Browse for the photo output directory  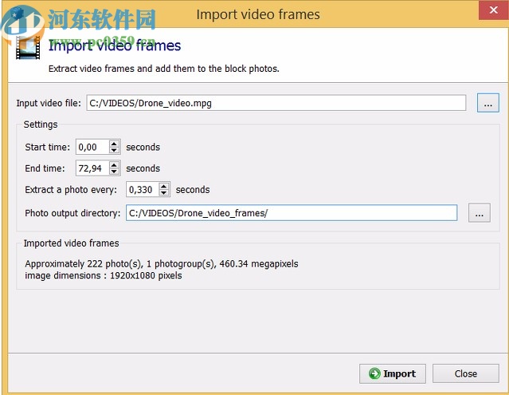[x=480, y=213]
